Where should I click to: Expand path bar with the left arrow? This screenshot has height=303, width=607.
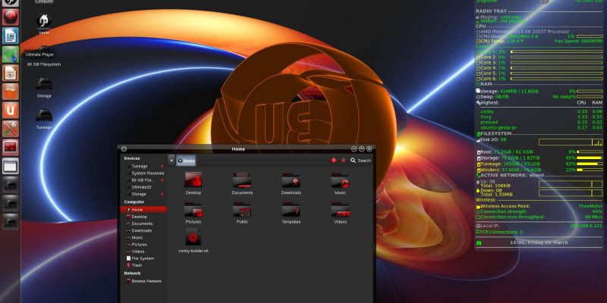[171, 160]
